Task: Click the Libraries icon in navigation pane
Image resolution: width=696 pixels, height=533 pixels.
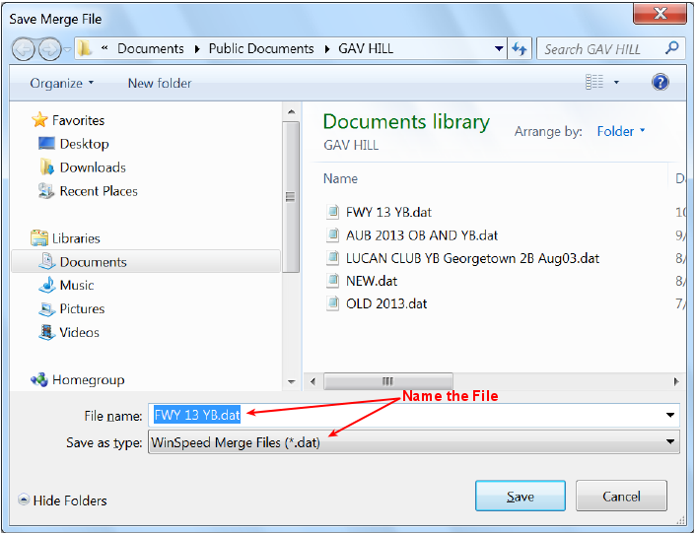Action: pos(39,238)
